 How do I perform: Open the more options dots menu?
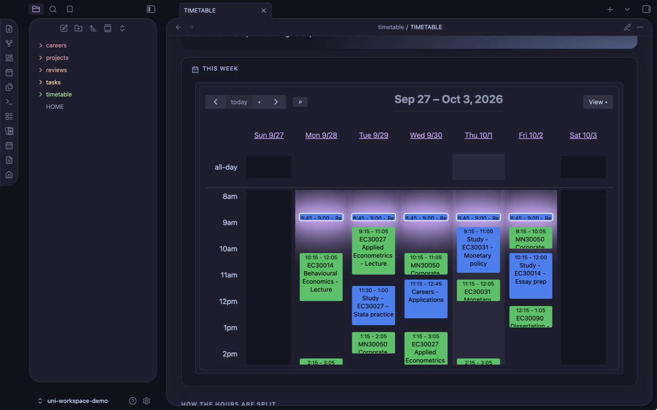(x=640, y=27)
